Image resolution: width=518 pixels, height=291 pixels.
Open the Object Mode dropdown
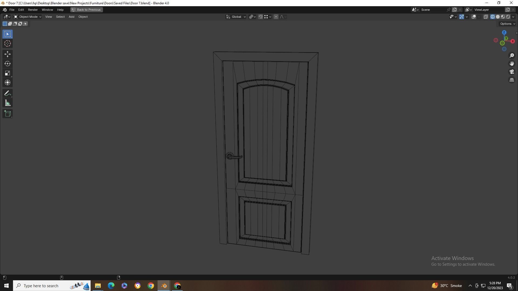pos(28,17)
